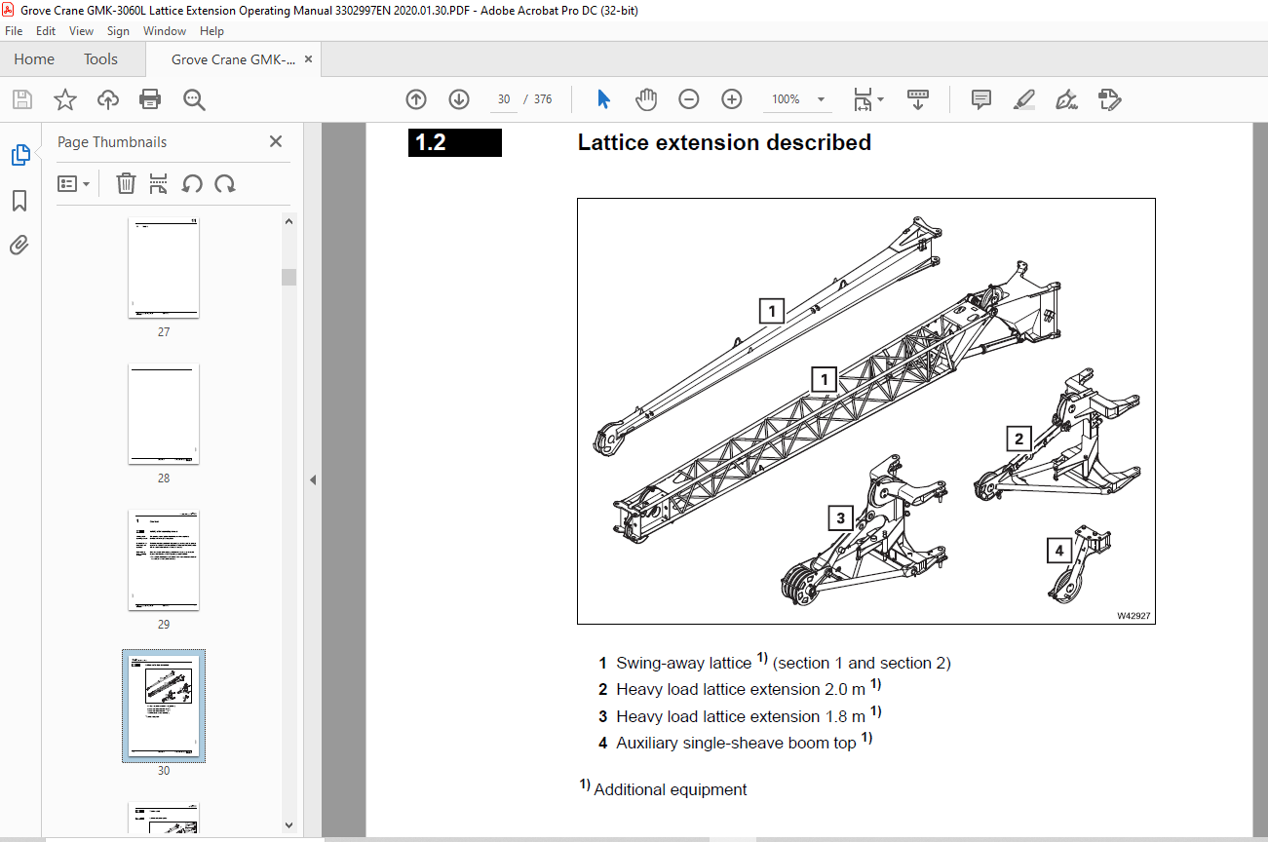Open the Sign menu

click(x=118, y=31)
